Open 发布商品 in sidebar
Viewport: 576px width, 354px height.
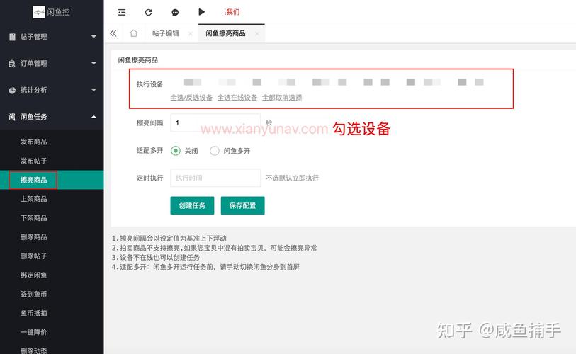coord(33,142)
